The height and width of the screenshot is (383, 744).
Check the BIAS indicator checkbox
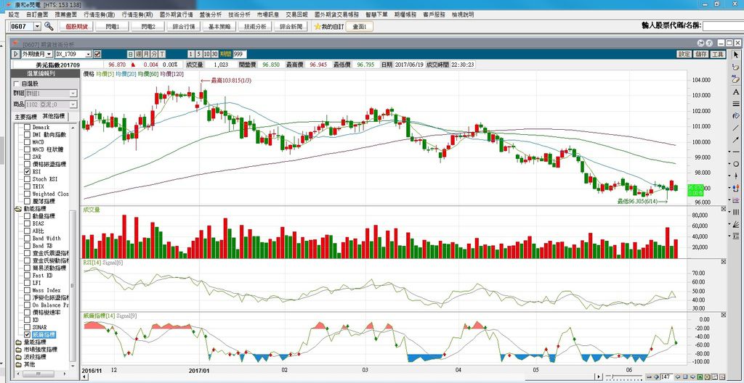[x=27, y=223]
